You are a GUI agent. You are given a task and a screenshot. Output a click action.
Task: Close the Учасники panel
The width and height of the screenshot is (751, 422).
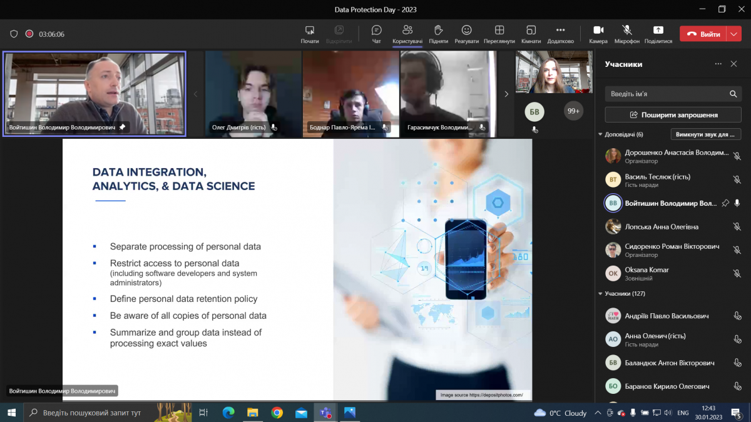[734, 64]
